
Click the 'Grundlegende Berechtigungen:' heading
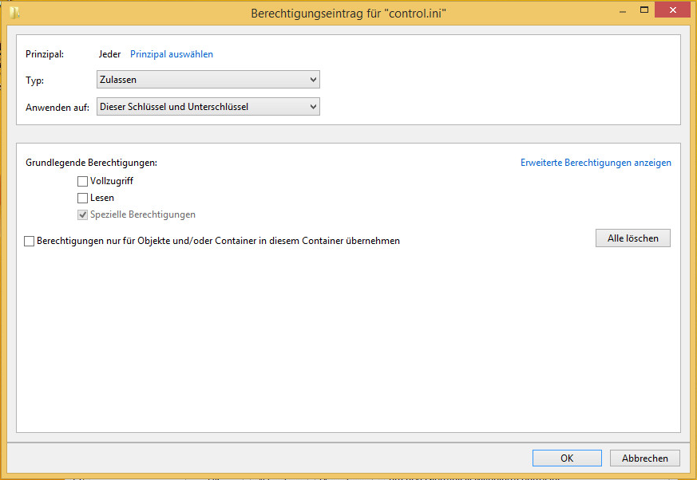point(91,163)
